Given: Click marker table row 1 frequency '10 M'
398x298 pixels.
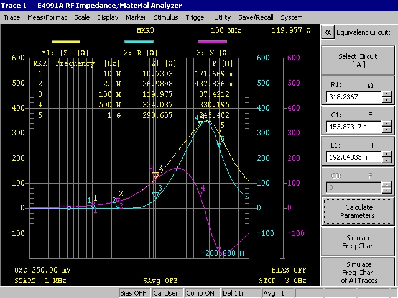Looking at the screenshot, I should [112, 74].
